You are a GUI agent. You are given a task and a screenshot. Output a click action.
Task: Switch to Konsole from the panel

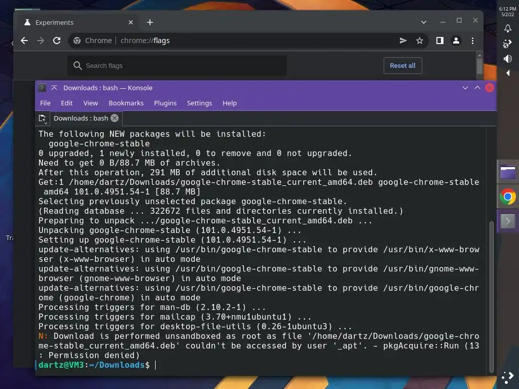click(x=508, y=221)
